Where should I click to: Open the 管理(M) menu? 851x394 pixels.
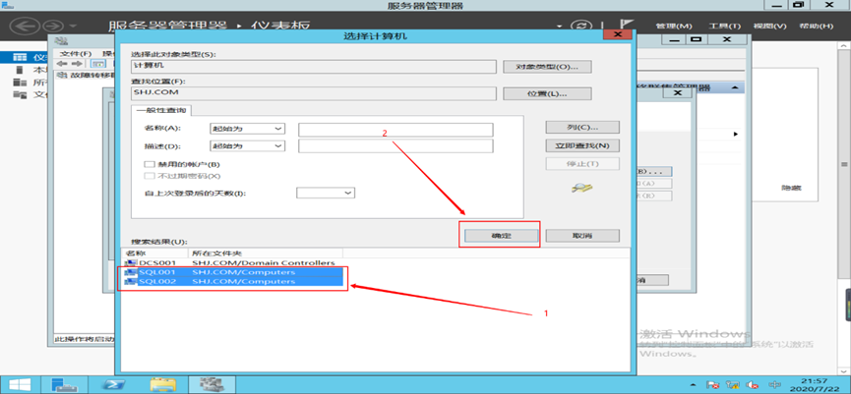pos(674,26)
